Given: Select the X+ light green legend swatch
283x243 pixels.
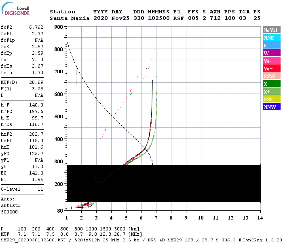Looking at the screenshot, I should tap(272, 91).
